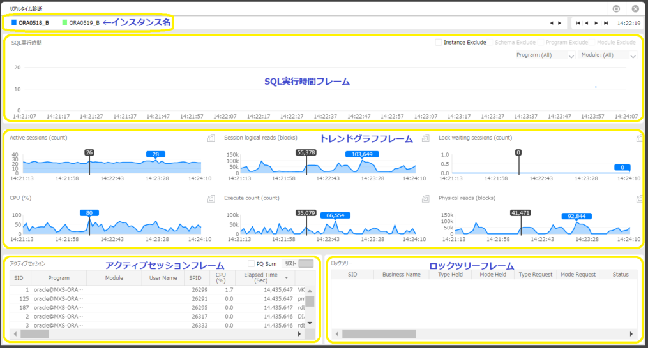
Task: Step back arrow next to skip-to-first button
Action: tap(587, 23)
